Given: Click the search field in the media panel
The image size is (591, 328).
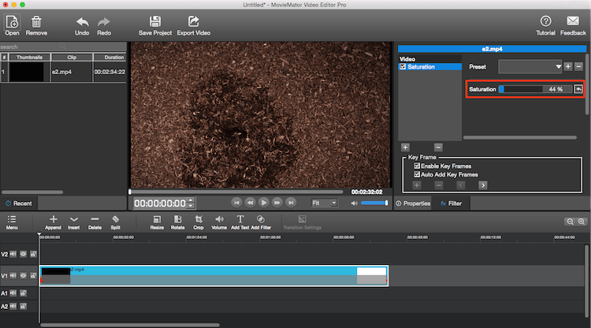Looking at the screenshot, I should coord(33,47).
